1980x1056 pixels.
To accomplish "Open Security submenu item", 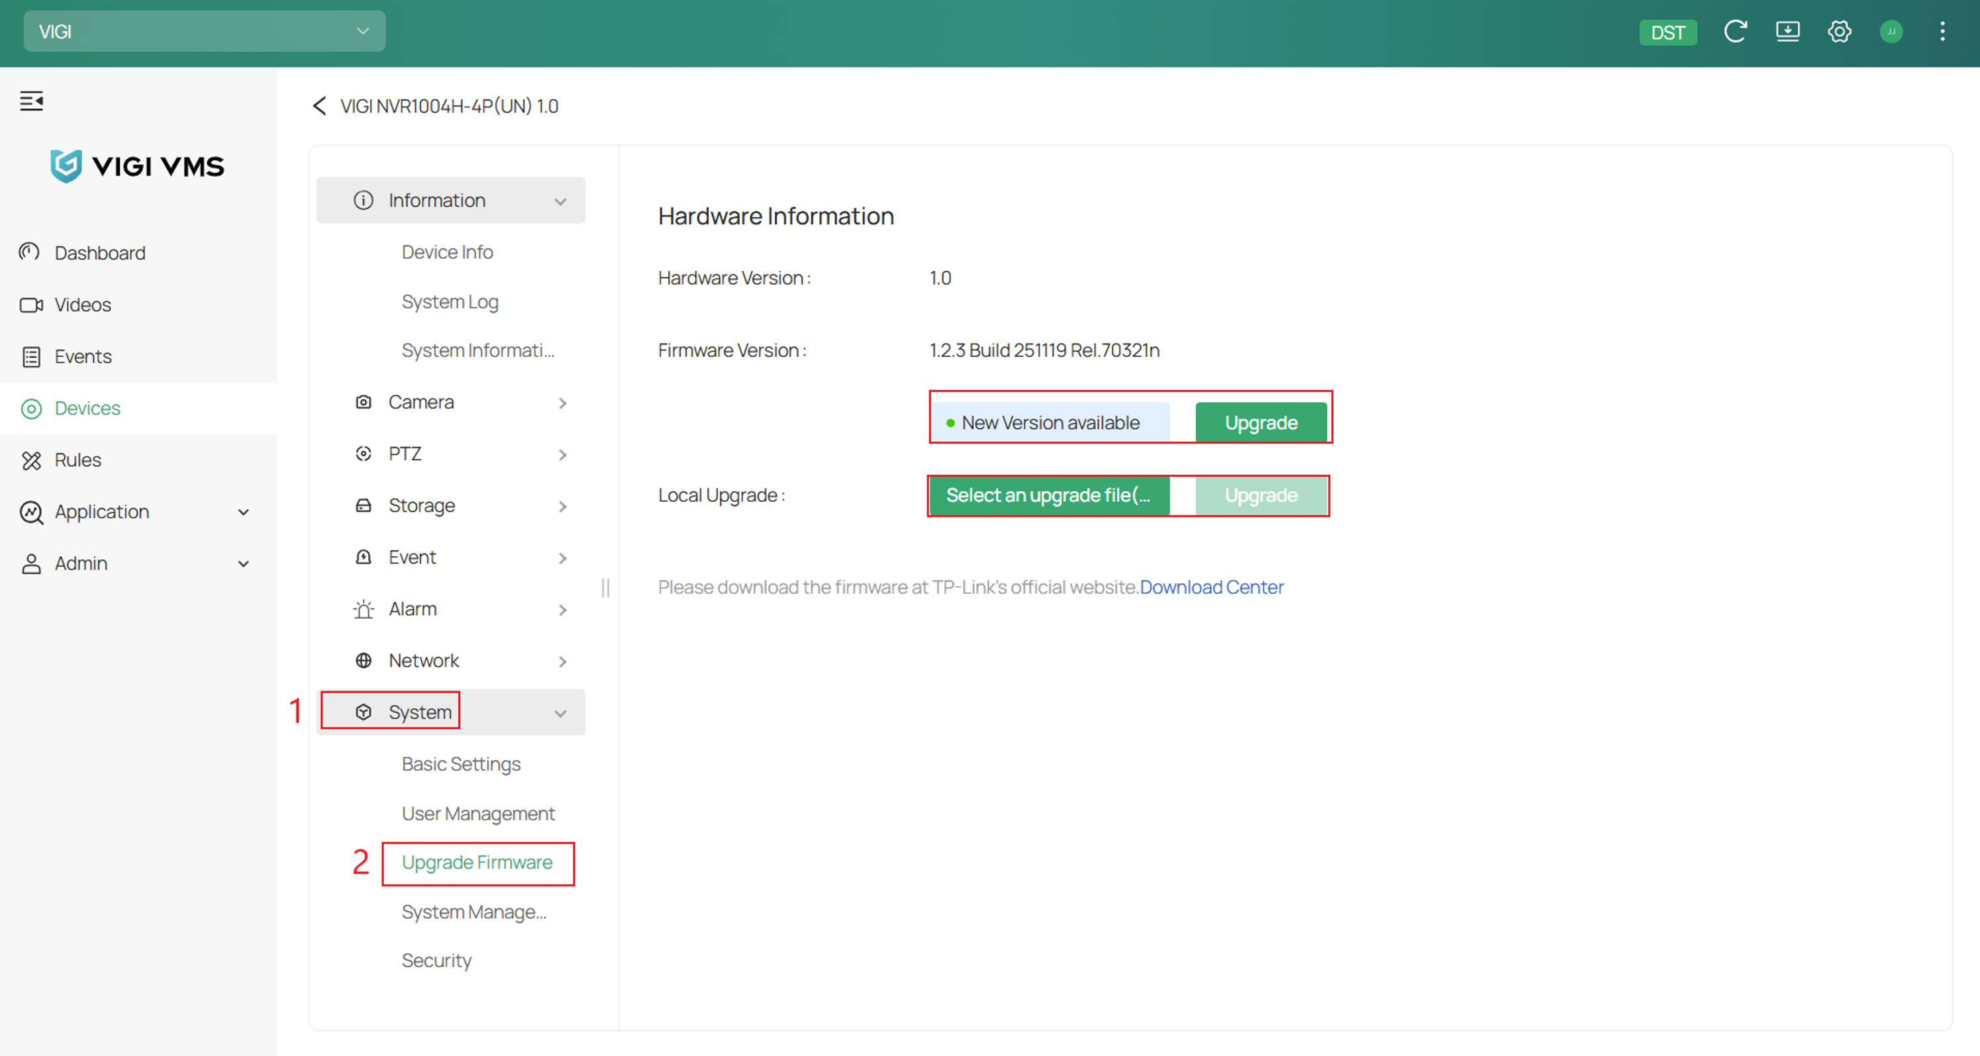I will coord(436,961).
